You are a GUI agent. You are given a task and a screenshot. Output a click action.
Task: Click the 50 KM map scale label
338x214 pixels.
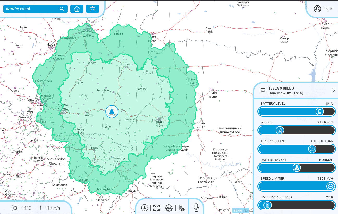coord(238,211)
